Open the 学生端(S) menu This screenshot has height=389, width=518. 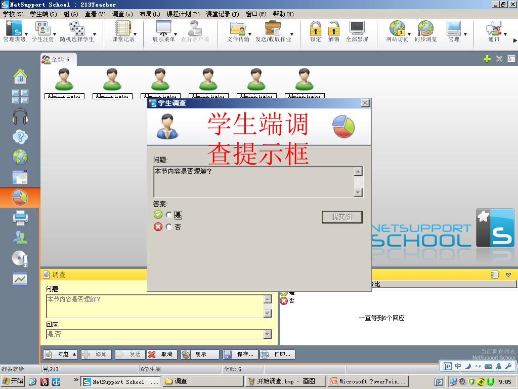[44, 14]
